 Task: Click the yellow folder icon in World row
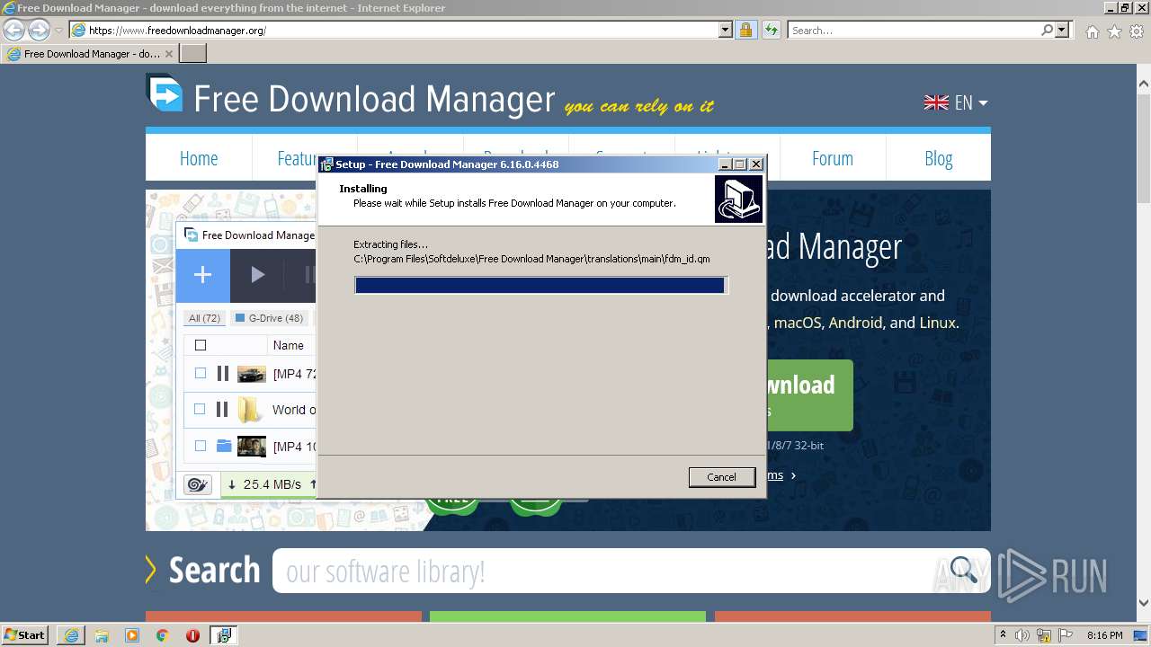tap(249, 410)
